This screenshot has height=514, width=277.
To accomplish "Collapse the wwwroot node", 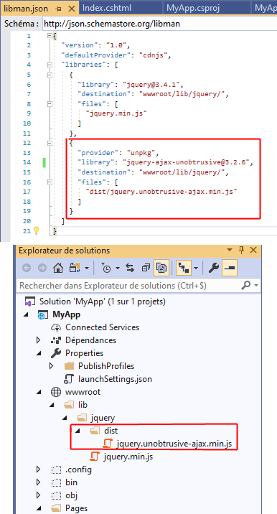I will tap(39, 392).
